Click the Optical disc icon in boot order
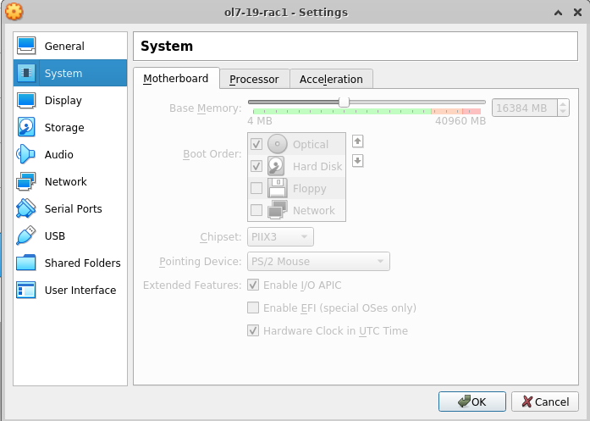 pos(278,144)
